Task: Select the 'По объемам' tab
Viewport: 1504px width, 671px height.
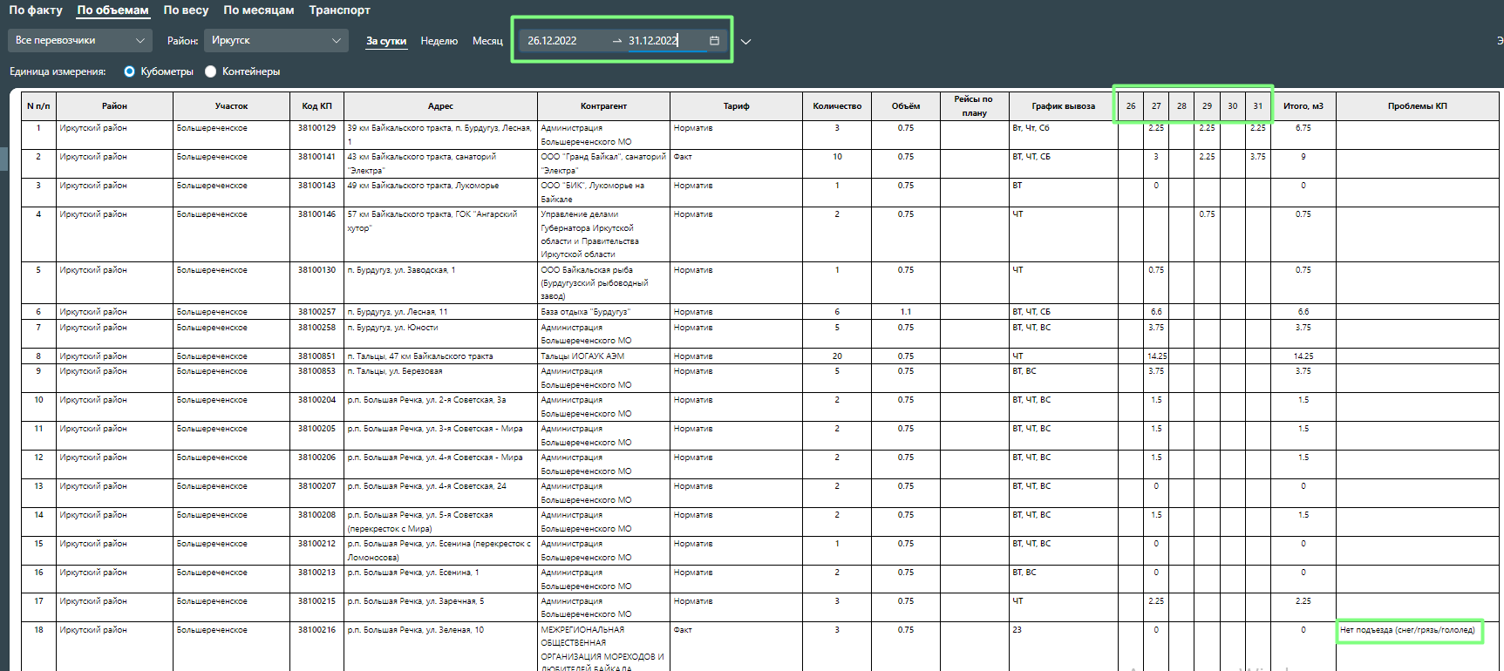Action: pos(112,10)
